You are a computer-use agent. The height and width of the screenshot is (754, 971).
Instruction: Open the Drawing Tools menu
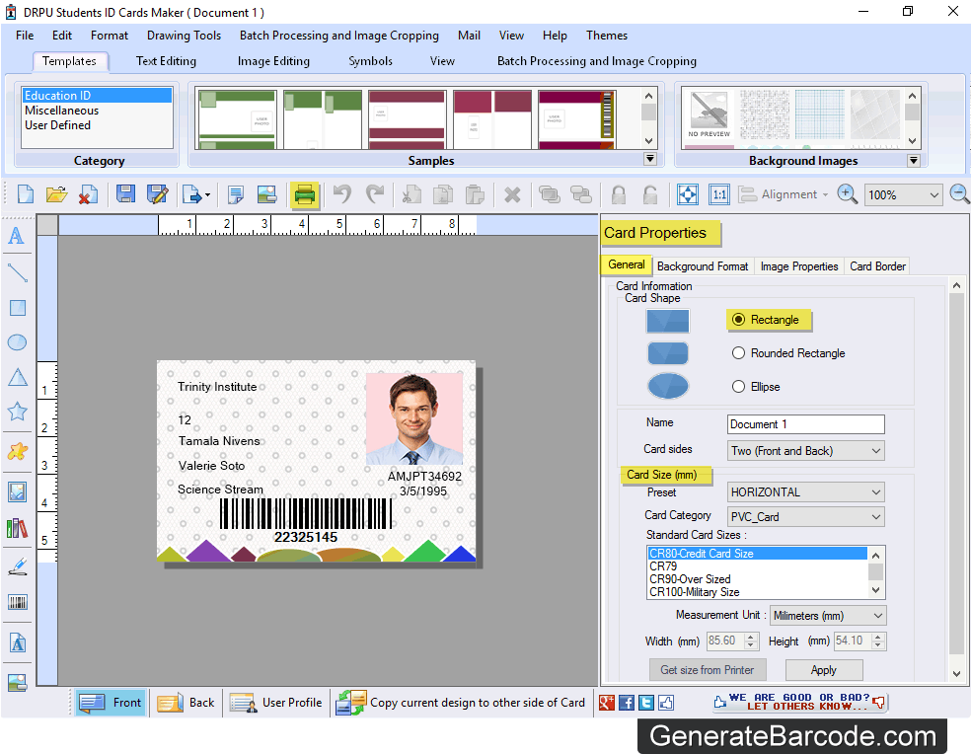[184, 36]
